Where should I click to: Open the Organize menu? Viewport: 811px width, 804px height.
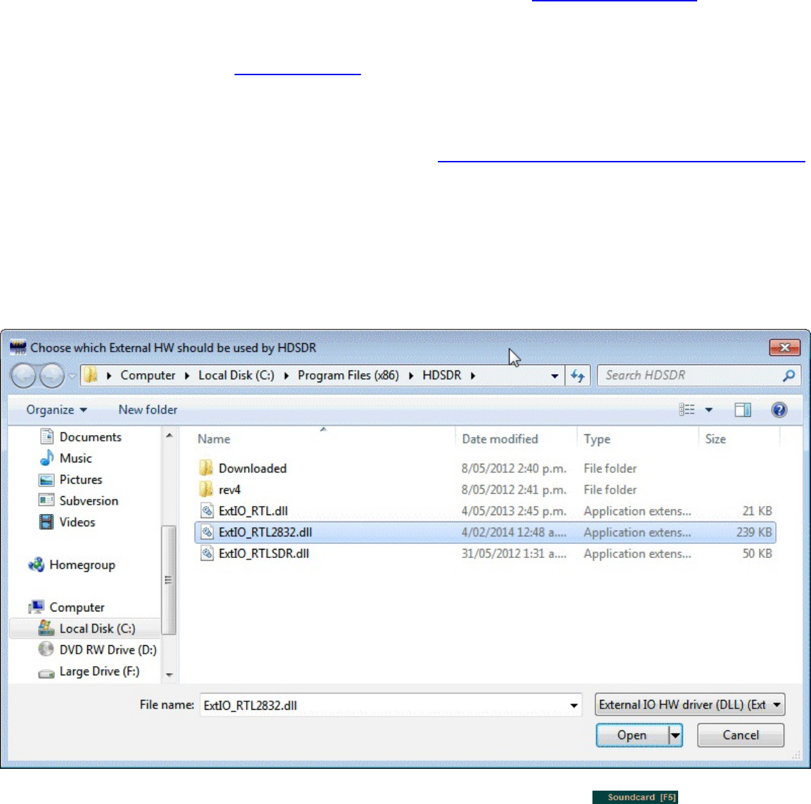(x=56, y=410)
